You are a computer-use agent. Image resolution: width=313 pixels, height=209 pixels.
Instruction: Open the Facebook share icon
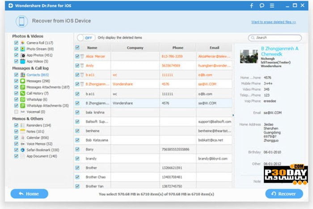click(252, 6)
